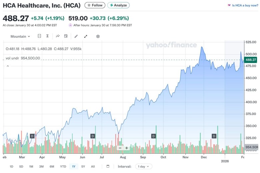The width and height of the screenshot is (260, 173).
Task: Expand chart to full screen
Action: click(86, 36)
